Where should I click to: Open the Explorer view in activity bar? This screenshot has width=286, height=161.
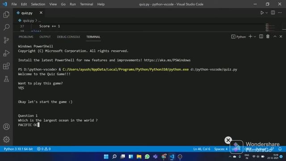(x=6, y=14)
